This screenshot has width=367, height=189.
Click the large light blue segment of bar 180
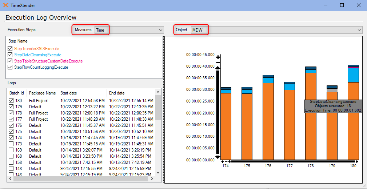click(353, 75)
